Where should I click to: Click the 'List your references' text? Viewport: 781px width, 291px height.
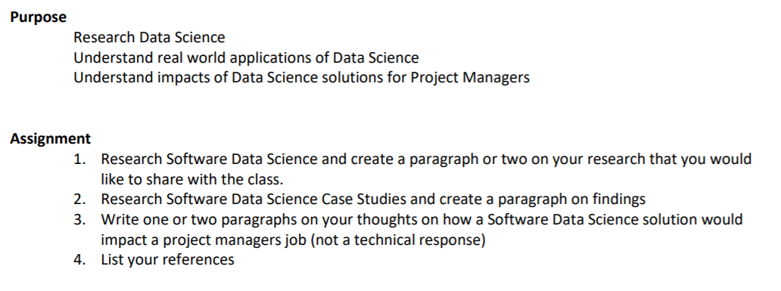167,260
